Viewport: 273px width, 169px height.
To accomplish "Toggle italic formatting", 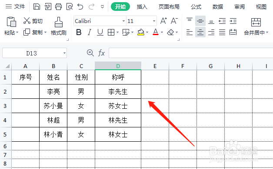I will (x=90, y=32).
